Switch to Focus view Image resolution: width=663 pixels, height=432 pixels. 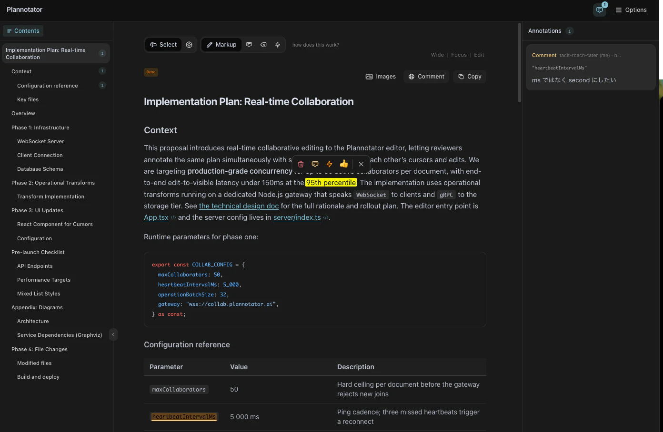click(x=459, y=55)
